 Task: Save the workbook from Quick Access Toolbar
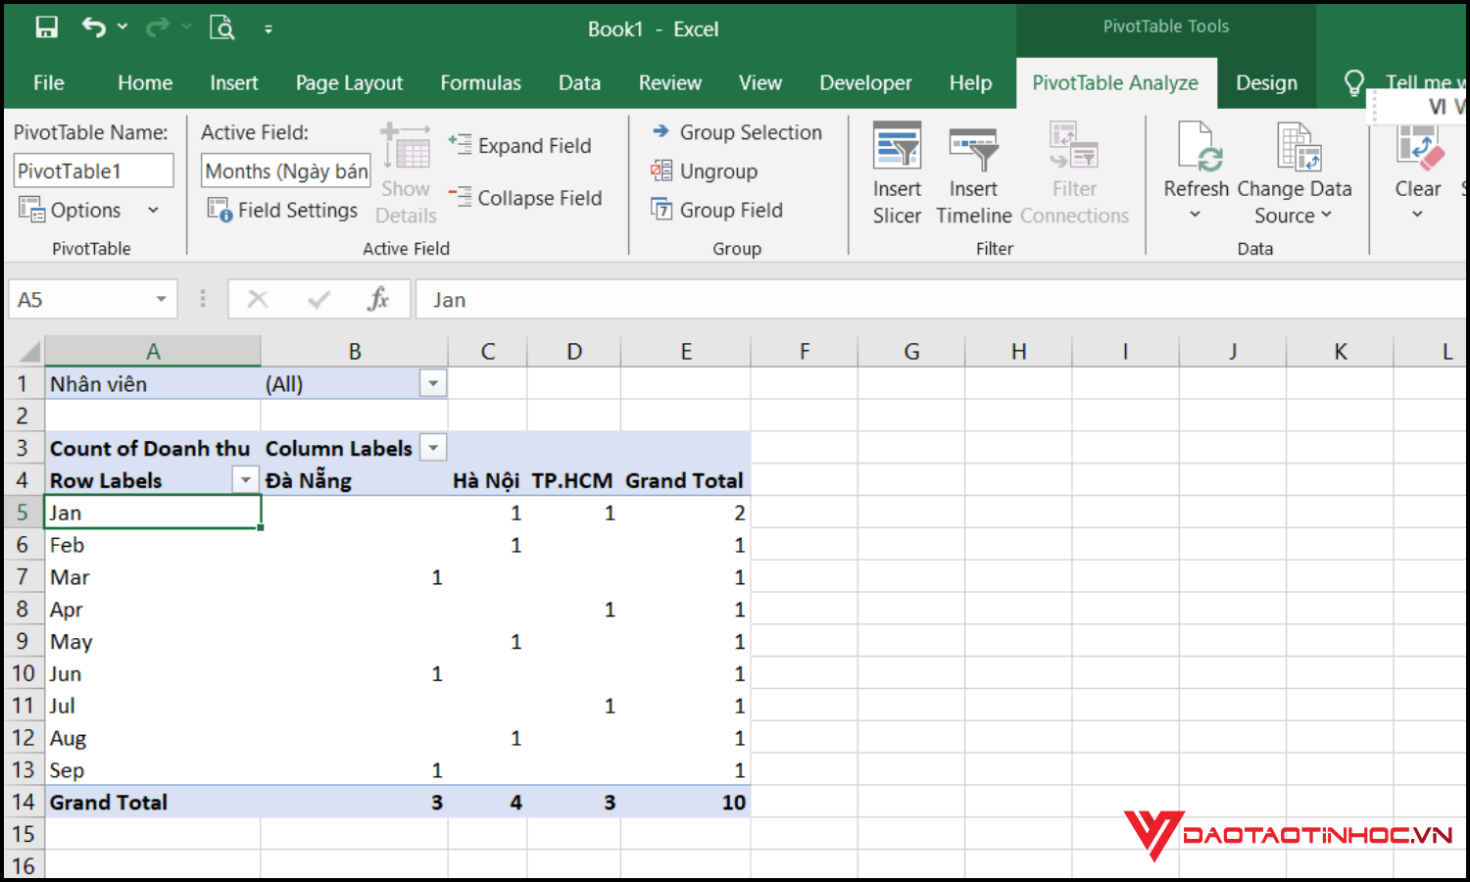(x=46, y=26)
